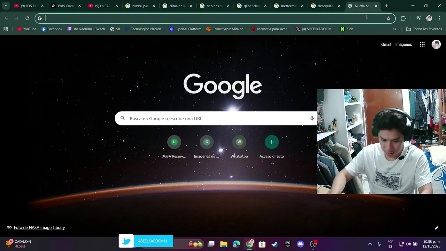Open Facebook bookmark
Image resolution: width=446 pixels, height=251 pixels.
click(x=52, y=29)
